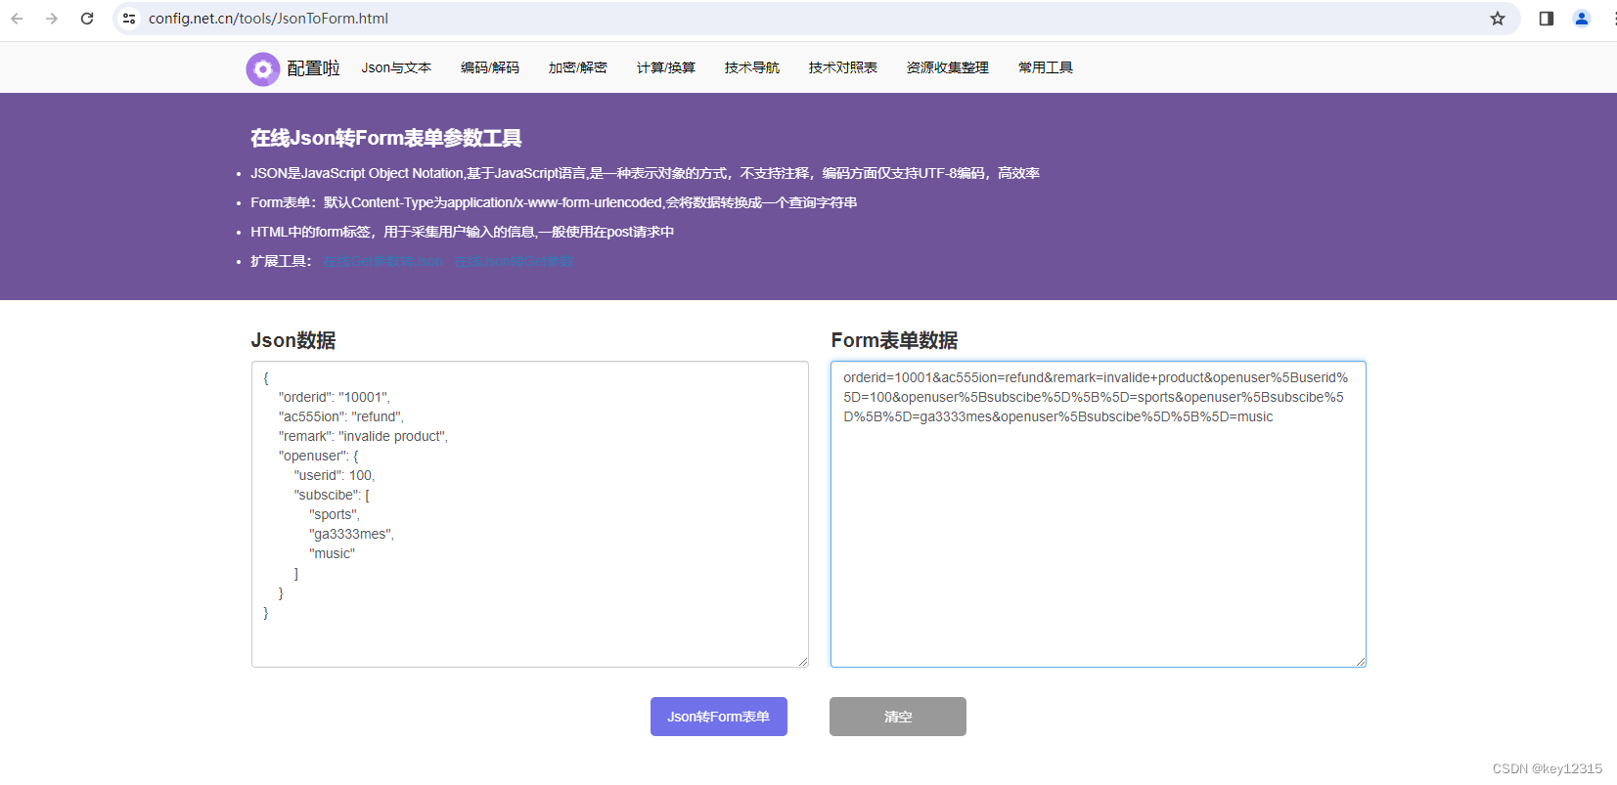1617x785 pixels.
Task: Click inside the Form表单数据 output textarea
Action: [1099, 514]
